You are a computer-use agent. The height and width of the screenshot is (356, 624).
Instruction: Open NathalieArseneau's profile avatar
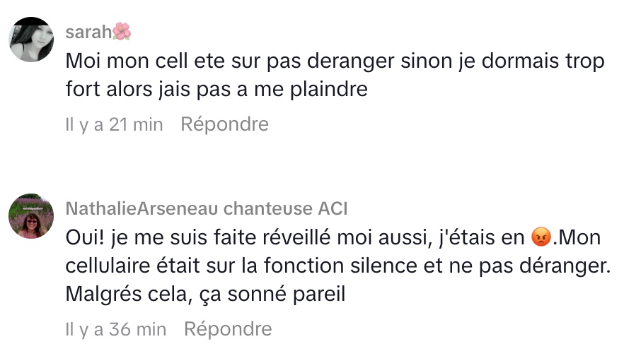31,216
